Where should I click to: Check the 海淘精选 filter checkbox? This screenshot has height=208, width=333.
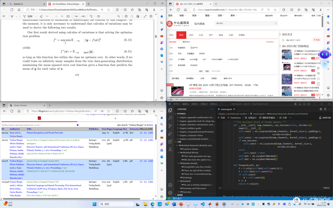point(184,79)
